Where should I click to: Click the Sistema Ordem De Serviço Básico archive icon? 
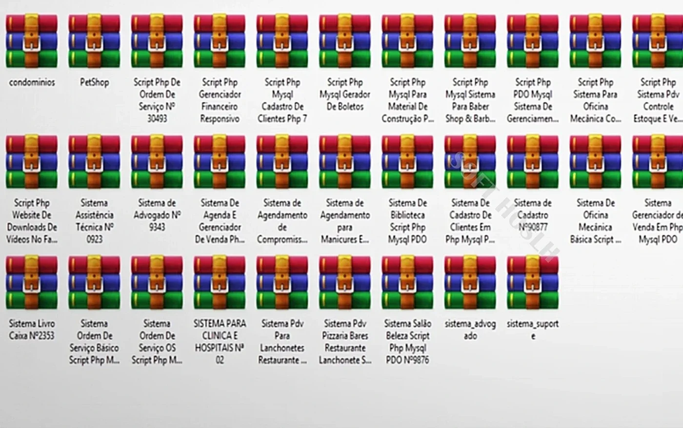point(94,283)
